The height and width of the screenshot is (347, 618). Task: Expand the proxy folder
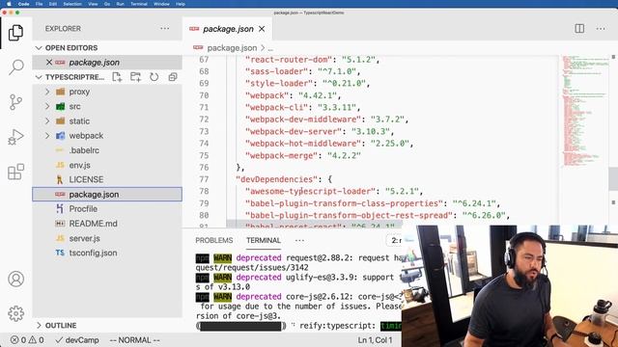click(47, 92)
